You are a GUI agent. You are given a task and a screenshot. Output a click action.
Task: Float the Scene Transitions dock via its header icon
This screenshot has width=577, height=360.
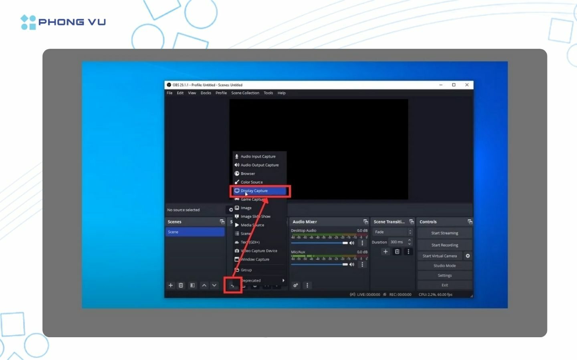tap(412, 222)
